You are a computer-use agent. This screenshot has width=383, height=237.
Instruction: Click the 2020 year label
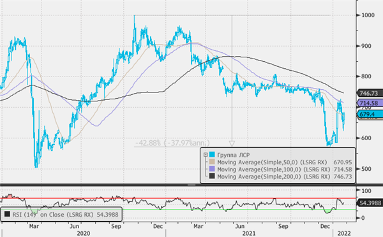(x=84, y=233)
